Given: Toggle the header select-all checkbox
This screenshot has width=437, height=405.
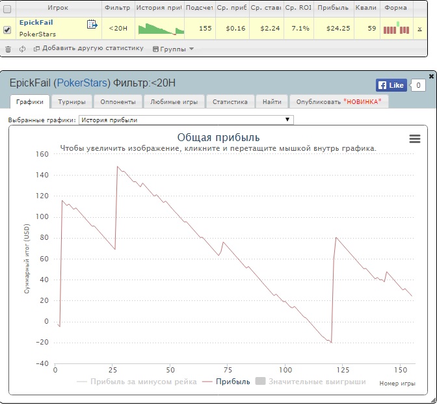Looking at the screenshot, I should pos(7,9).
